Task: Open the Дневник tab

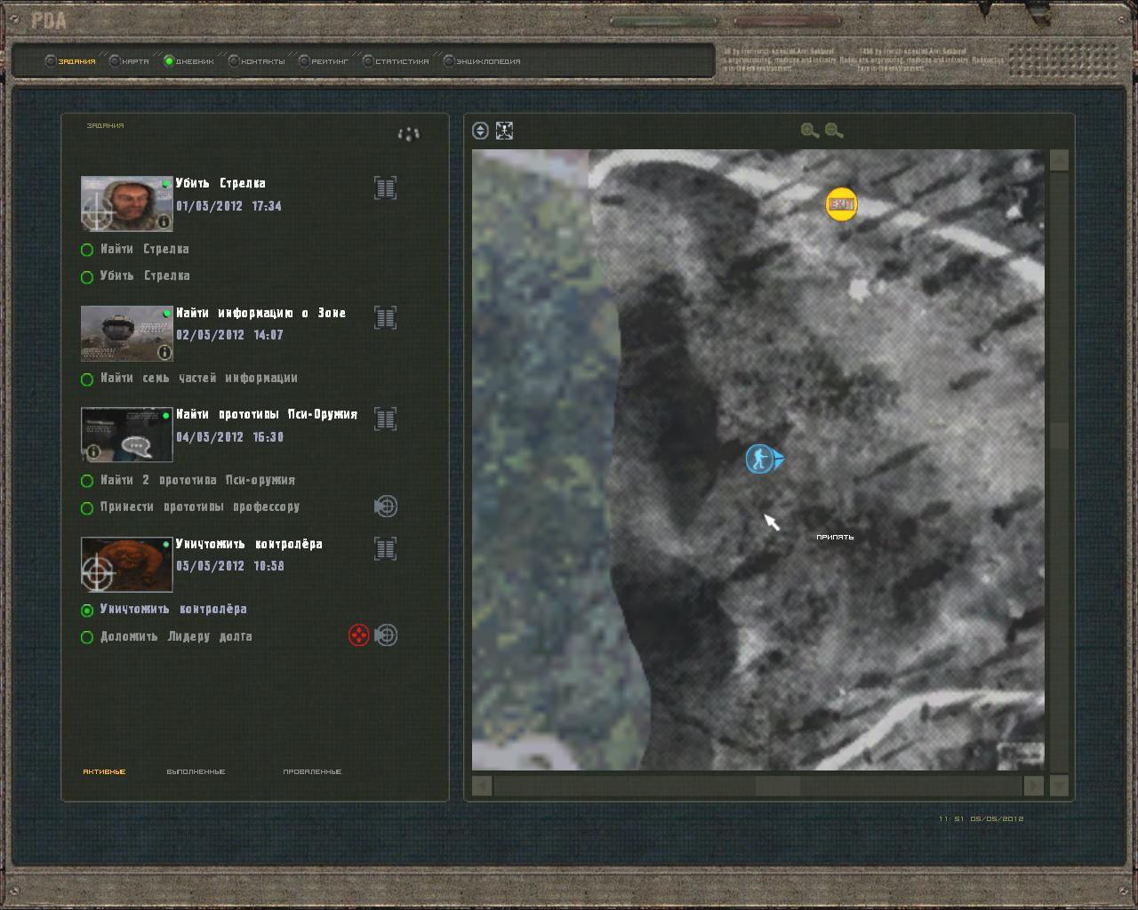Action: 189,61
